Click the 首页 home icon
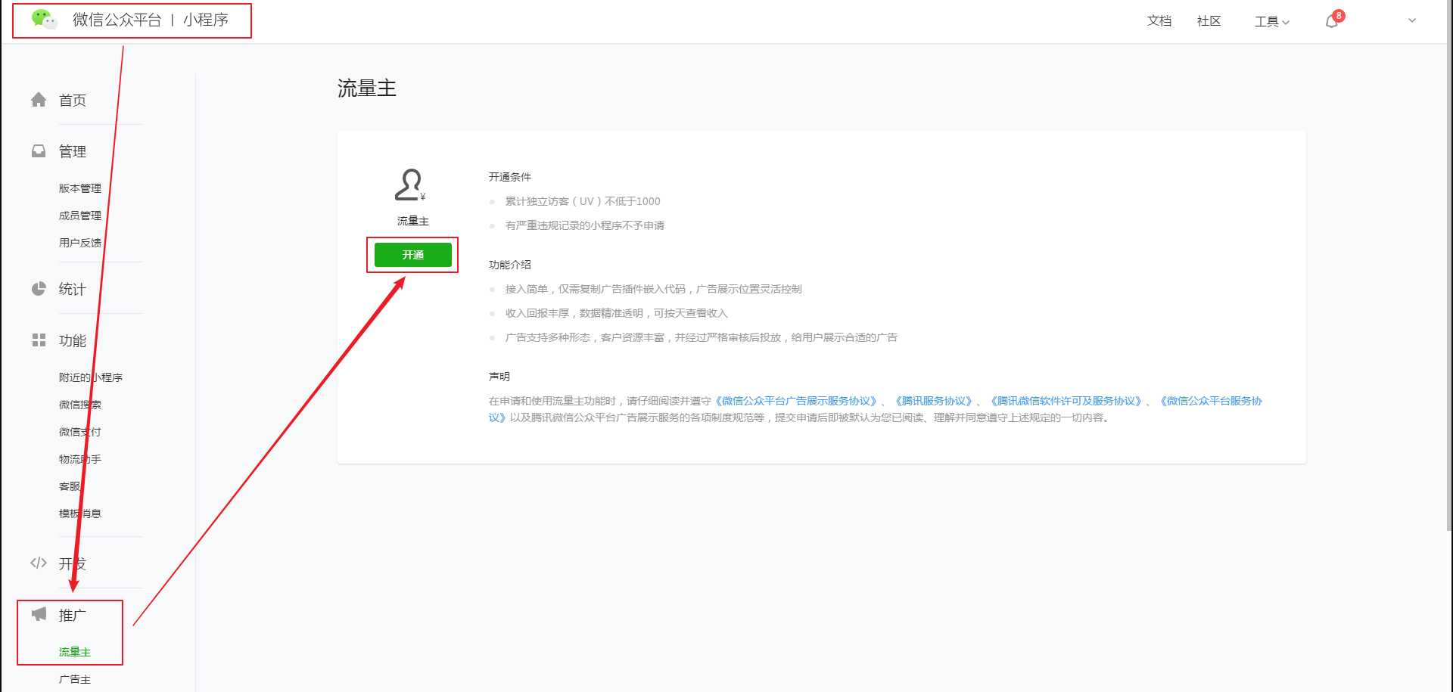 [39, 100]
